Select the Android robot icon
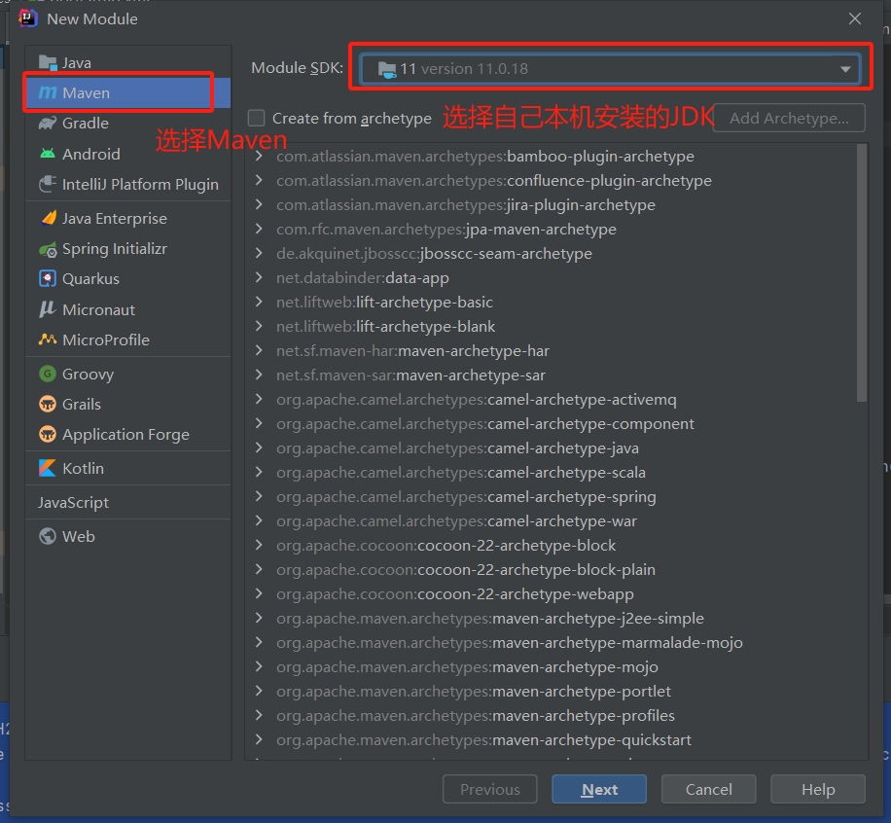Viewport: 891px width, 823px height. pyautogui.click(x=48, y=154)
